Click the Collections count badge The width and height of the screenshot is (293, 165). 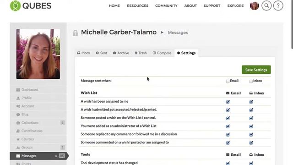[63, 123]
